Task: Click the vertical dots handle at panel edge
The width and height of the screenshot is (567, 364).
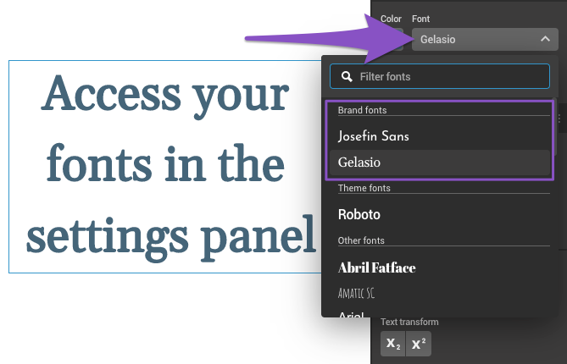Action: point(559,119)
